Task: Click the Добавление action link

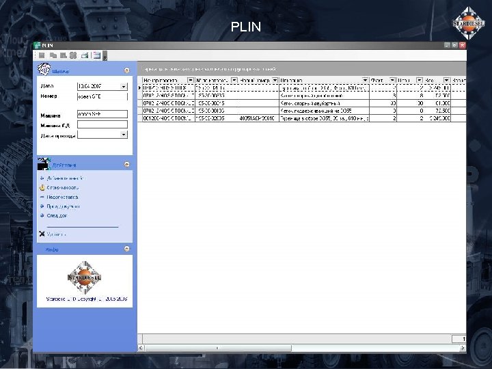Action: 64,178
